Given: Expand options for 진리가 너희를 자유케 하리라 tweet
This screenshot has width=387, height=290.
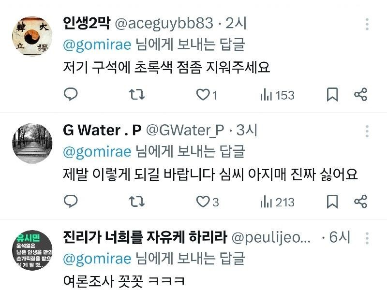Looking at the screenshot, I should (367, 238).
